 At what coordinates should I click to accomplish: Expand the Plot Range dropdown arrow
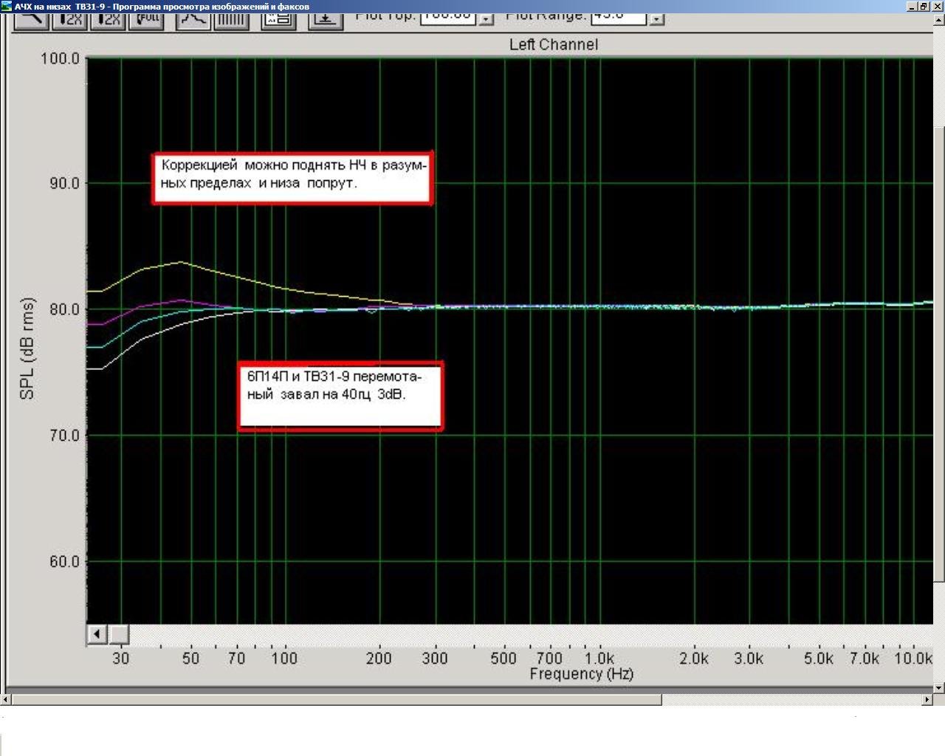(657, 18)
